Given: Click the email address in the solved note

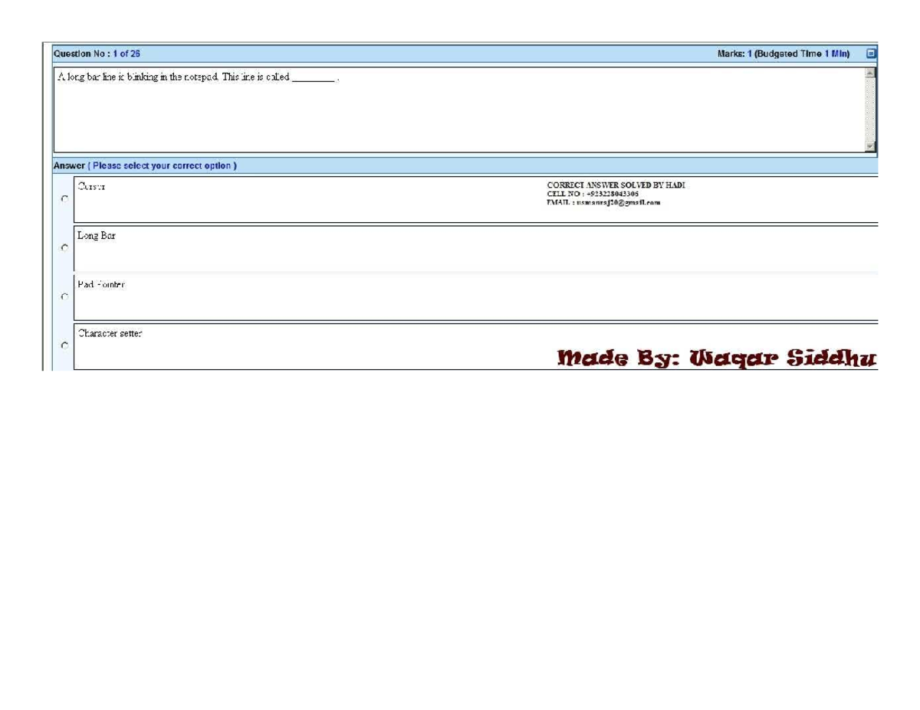Looking at the screenshot, I should (x=603, y=203).
